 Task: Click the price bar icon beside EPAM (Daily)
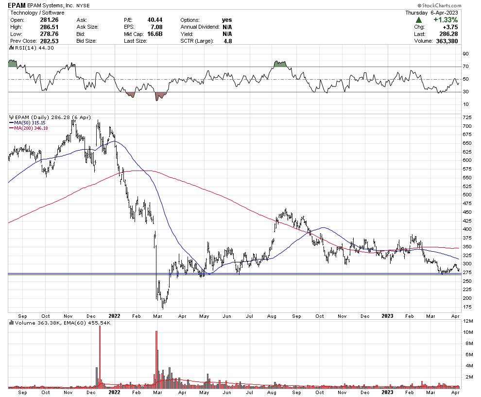point(11,117)
